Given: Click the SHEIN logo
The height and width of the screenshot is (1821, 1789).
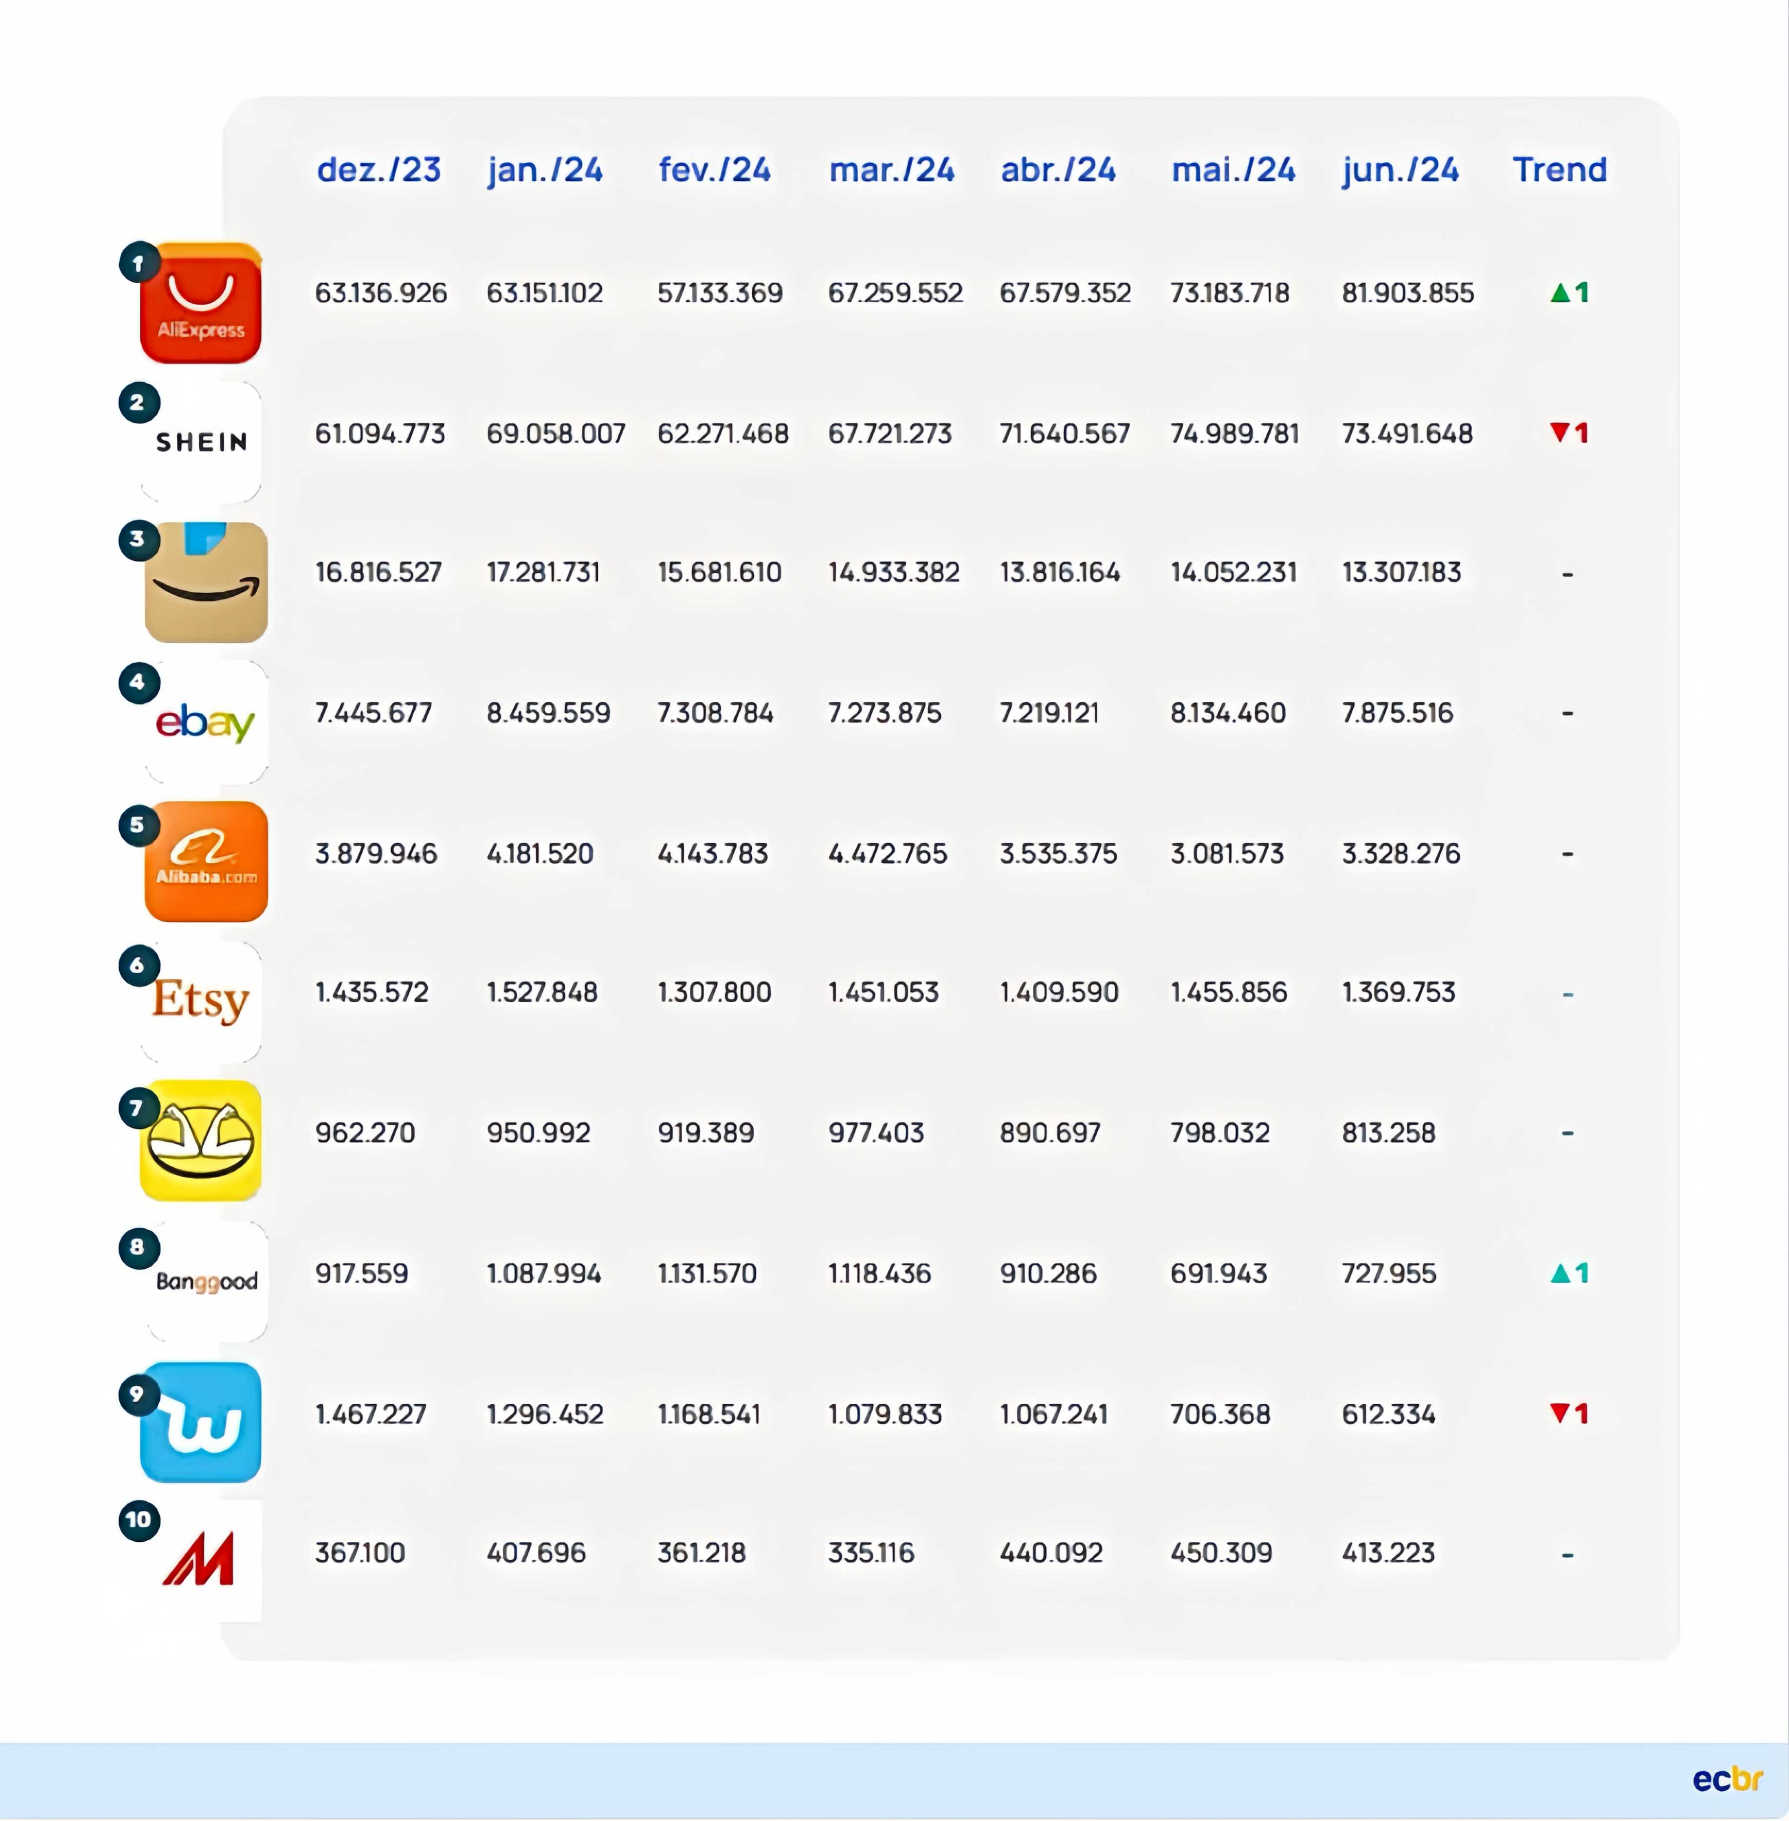Looking at the screenshot, I should coord(201,442).
